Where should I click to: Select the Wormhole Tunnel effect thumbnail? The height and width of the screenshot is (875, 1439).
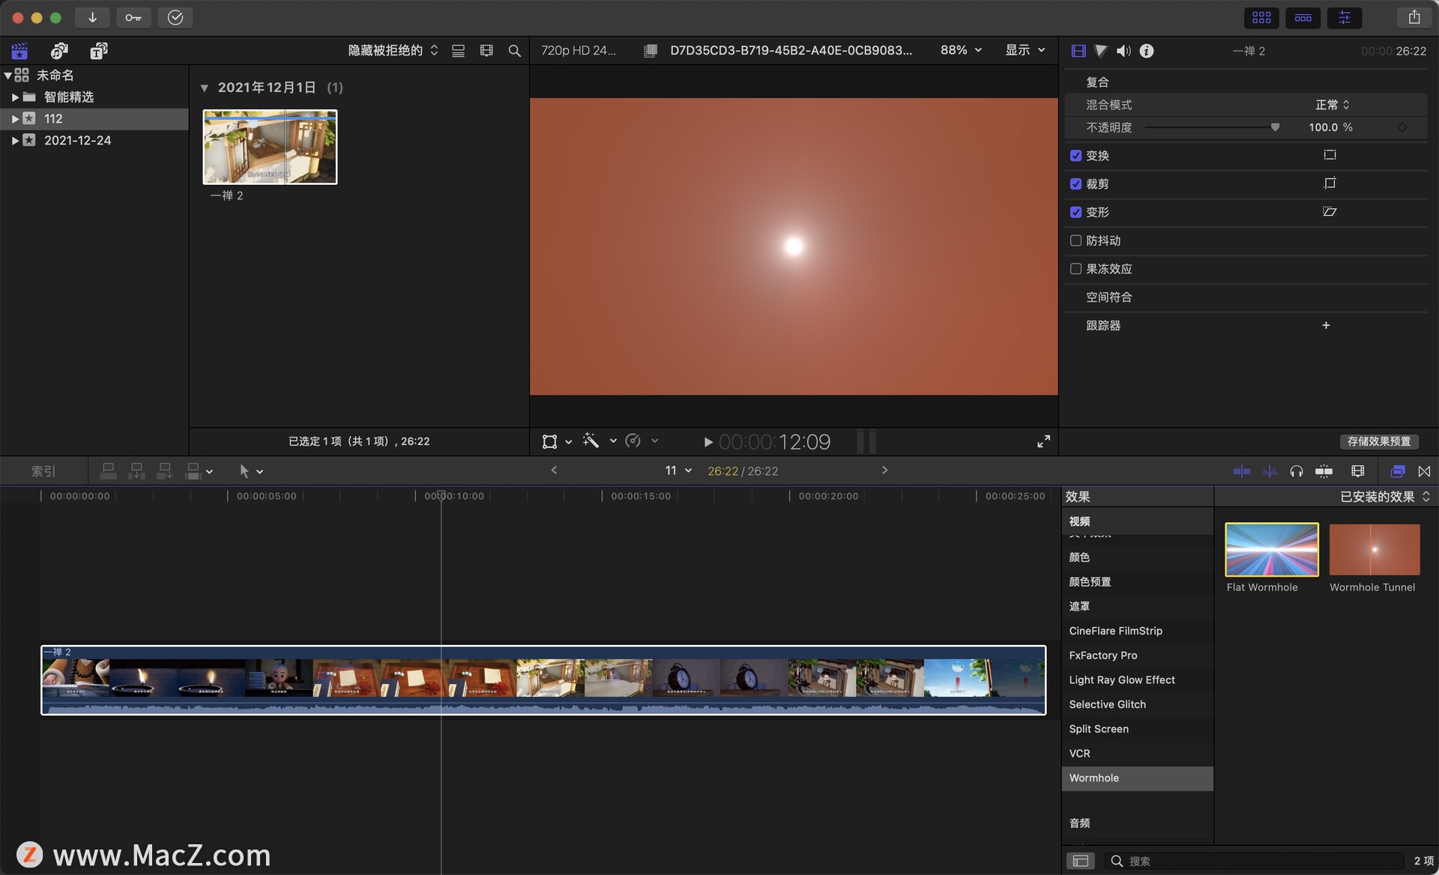click(x=1374, y=550)
